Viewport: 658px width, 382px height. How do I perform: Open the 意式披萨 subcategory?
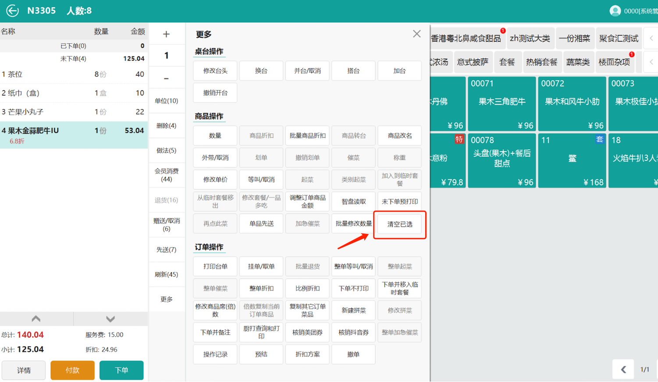(x=473, y=62)
